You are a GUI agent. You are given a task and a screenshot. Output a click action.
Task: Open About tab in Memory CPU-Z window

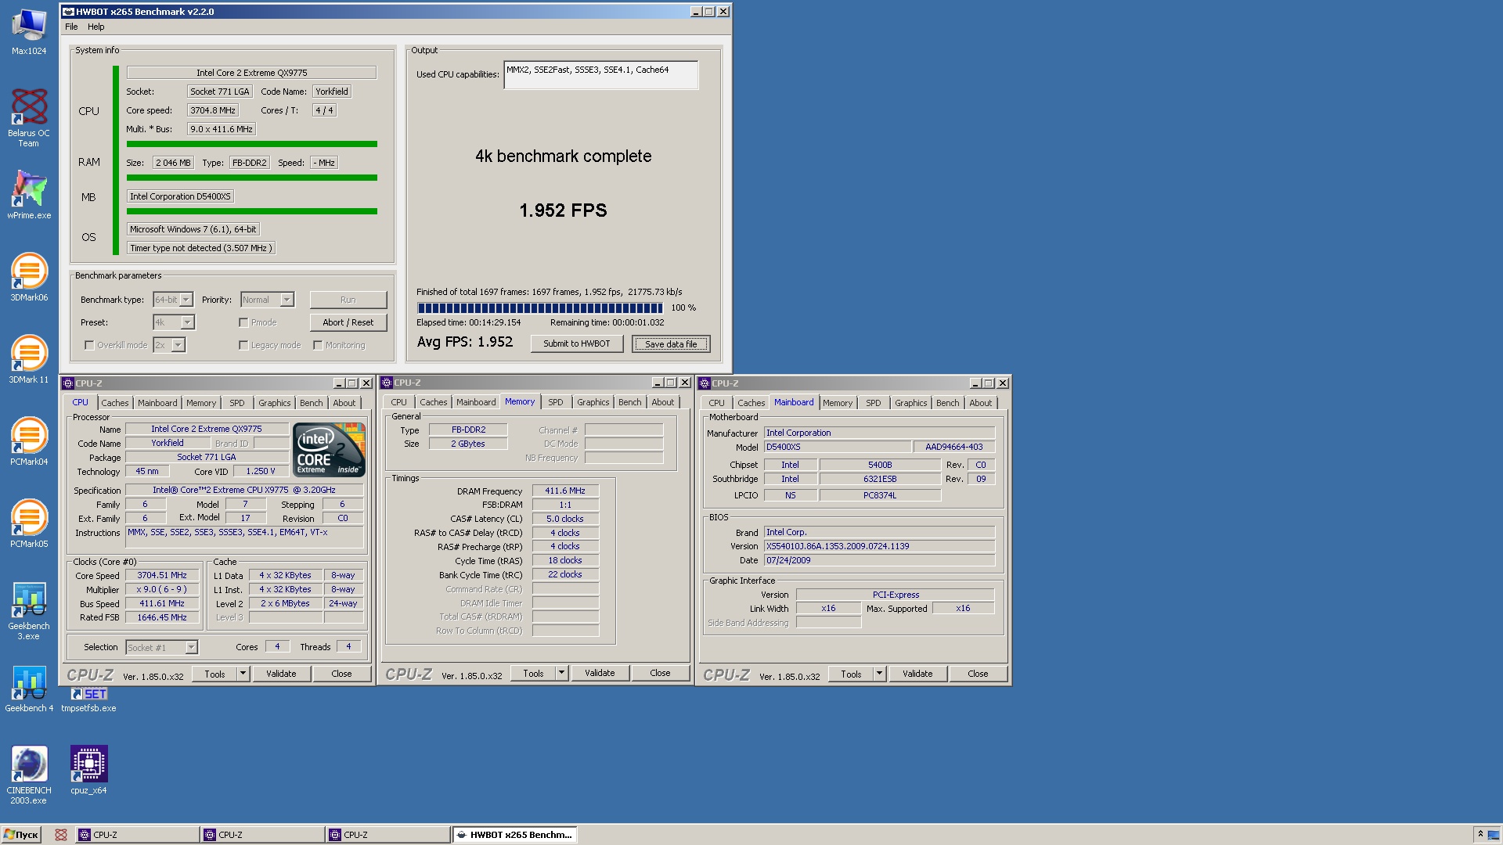tap(663, 402)
